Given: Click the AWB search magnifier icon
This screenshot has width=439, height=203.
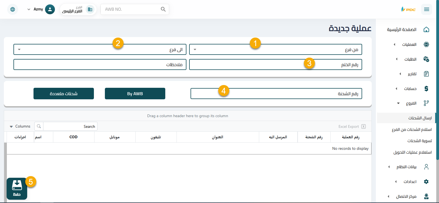Looking at the screenshot, I should pyautogui.click(x=163, y=9).
